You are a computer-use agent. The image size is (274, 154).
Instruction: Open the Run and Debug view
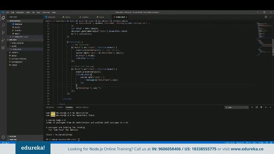(x=3, y=40)
